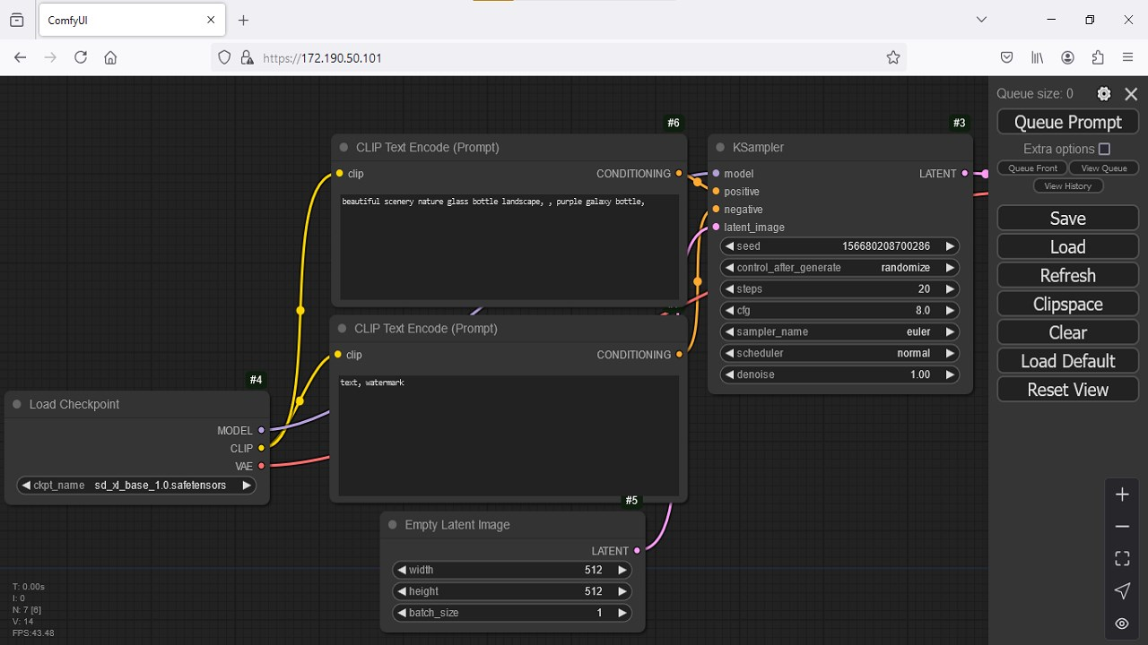Enable the Extra options checkbox

click(1104, 149)
